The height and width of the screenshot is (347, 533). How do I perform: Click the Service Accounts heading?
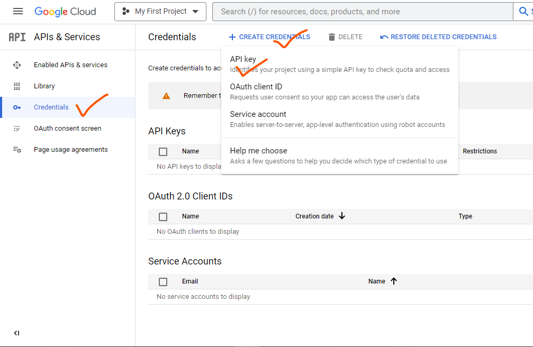pyautogui.click(x=185, y=261)
